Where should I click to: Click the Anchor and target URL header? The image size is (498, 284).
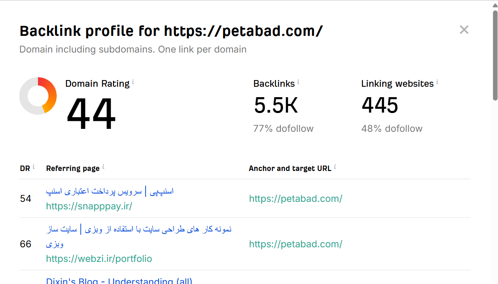(x=290, y=168)
